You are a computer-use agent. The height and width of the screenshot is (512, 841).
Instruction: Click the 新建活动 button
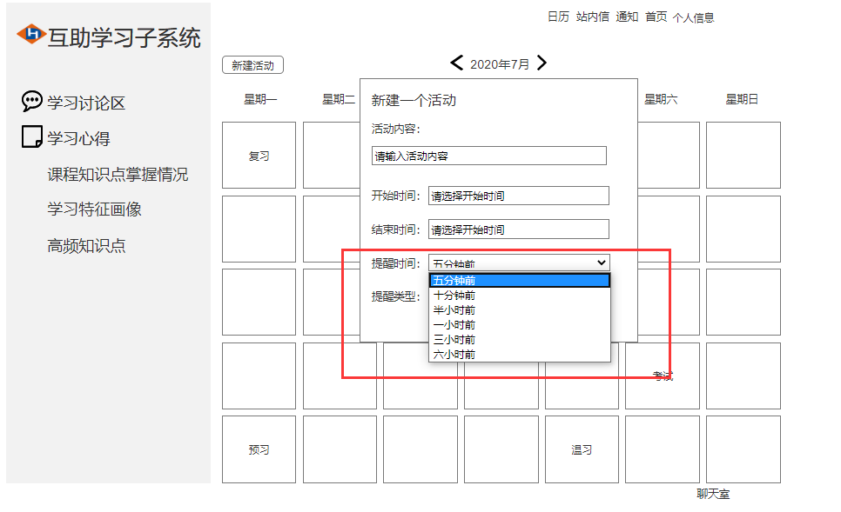point(252,64)
